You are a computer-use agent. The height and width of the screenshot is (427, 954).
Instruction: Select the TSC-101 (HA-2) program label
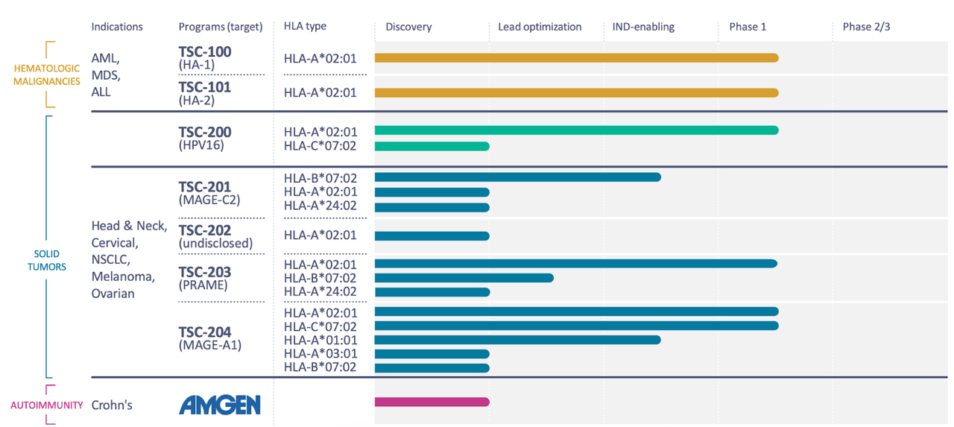[x=205, y=92]
